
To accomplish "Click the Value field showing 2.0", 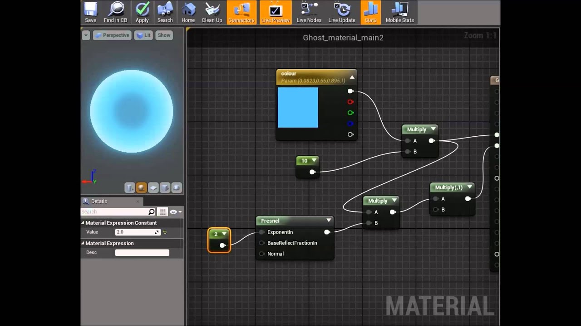I will pyautogui.click(x=138, y=232).
